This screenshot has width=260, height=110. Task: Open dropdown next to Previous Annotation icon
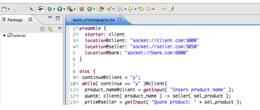tap(136, 9)
